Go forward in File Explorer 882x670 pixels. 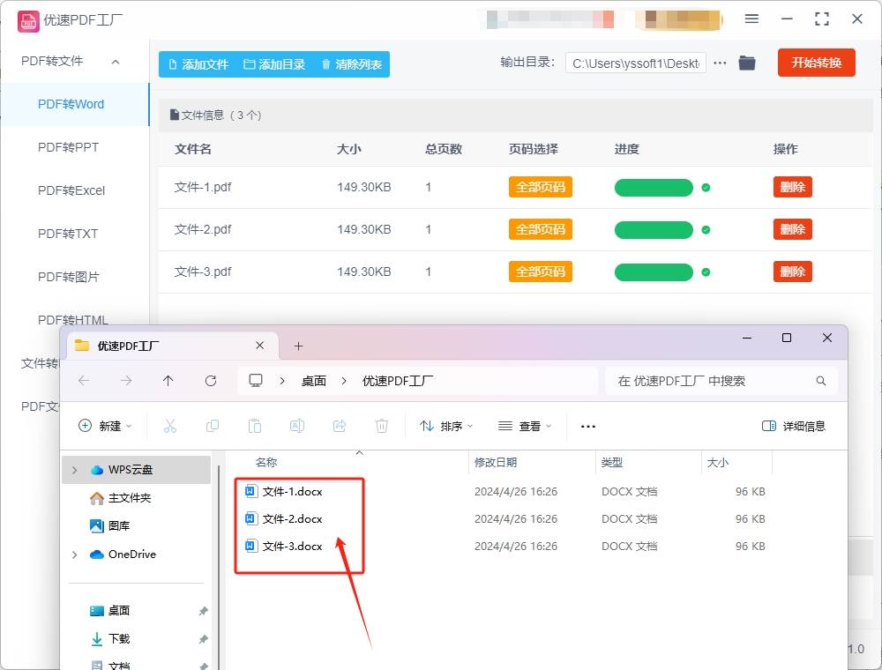(x=126, y=381)
